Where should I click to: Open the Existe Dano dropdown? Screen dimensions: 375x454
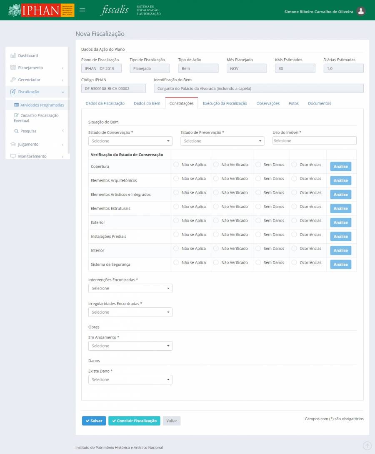(130, 379)
